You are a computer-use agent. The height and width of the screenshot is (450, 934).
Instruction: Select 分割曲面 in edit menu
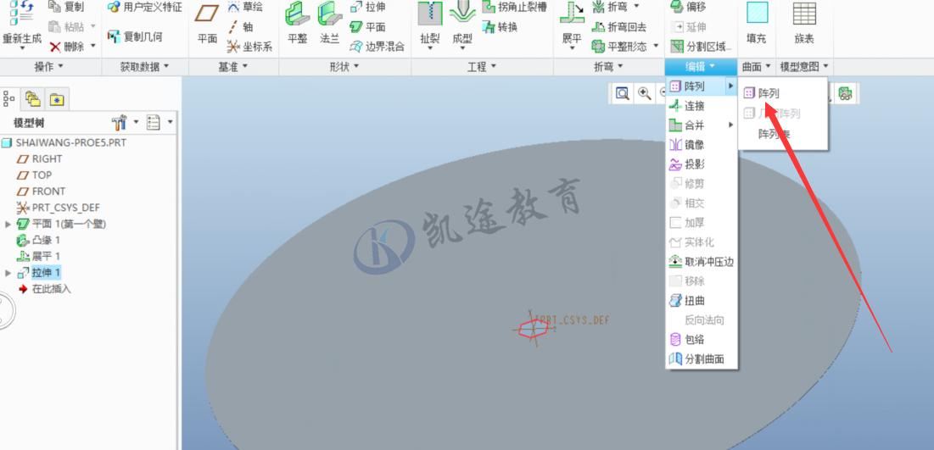tap(701, 359)
